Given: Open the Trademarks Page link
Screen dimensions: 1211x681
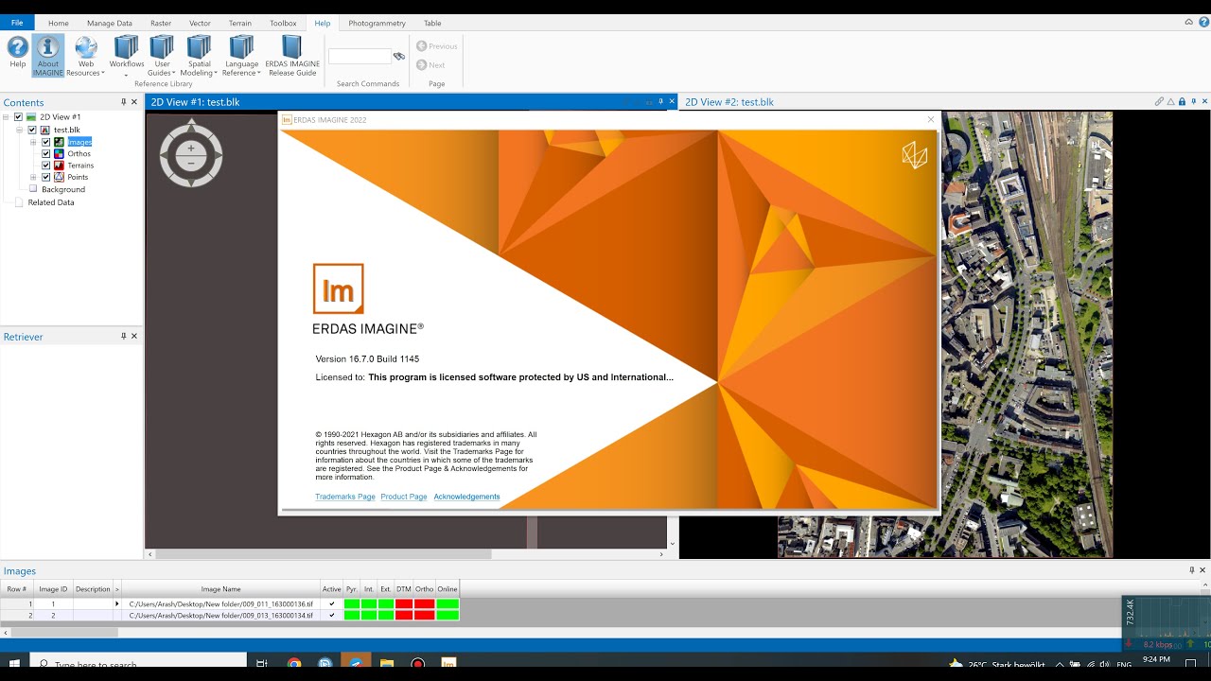Looking at the screenshot, I should pyautogui.click(x=345, y=497).
